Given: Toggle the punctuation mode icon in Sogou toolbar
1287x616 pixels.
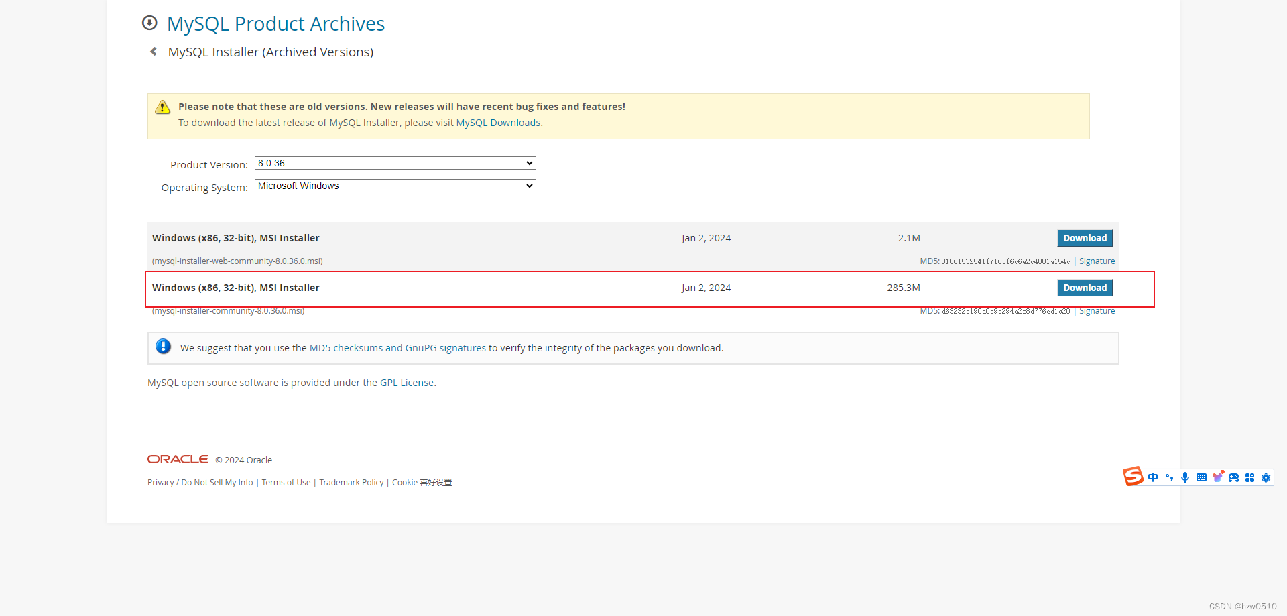Looking at the screenshot, I should [x=1169, y=477].
